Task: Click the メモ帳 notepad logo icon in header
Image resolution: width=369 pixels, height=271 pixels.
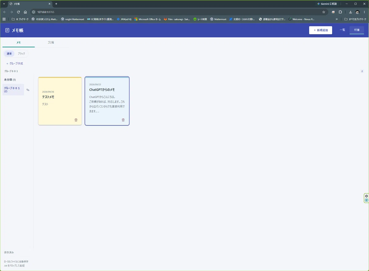Action: pos(7,30)
